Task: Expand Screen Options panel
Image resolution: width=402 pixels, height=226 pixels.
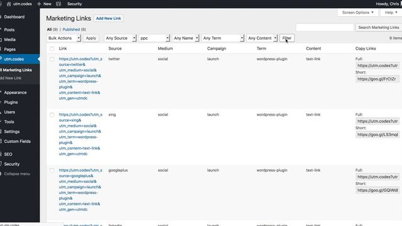Action: point(358,13)
